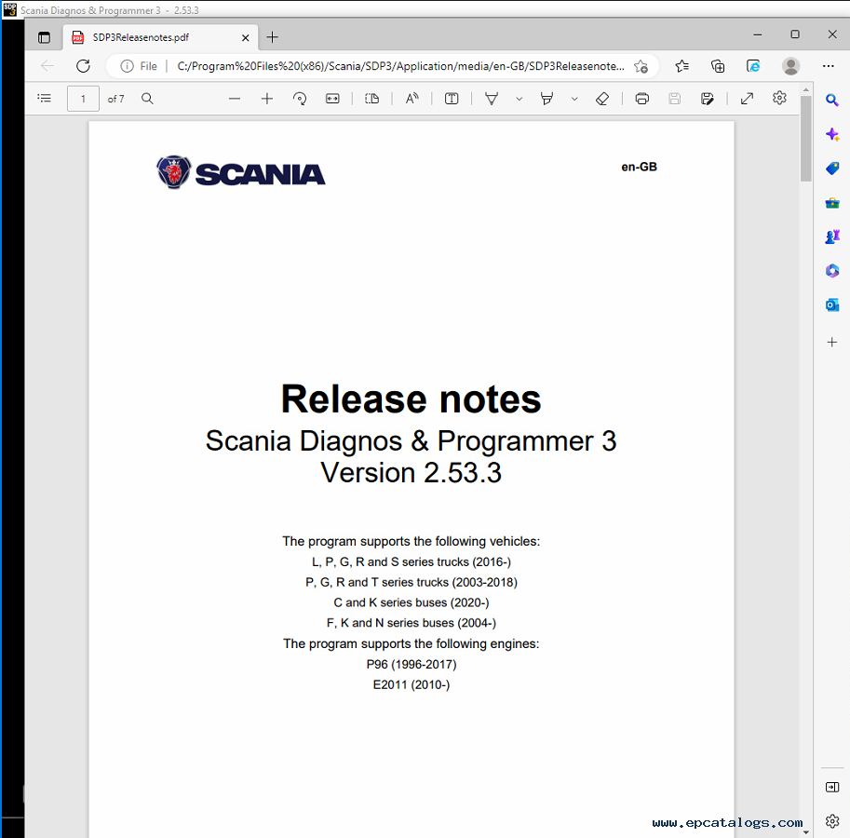Viewport: 850px width, 838px height.
Task: Click the browser back arrow
Action: pyautogui.click(x=47, y=66)
